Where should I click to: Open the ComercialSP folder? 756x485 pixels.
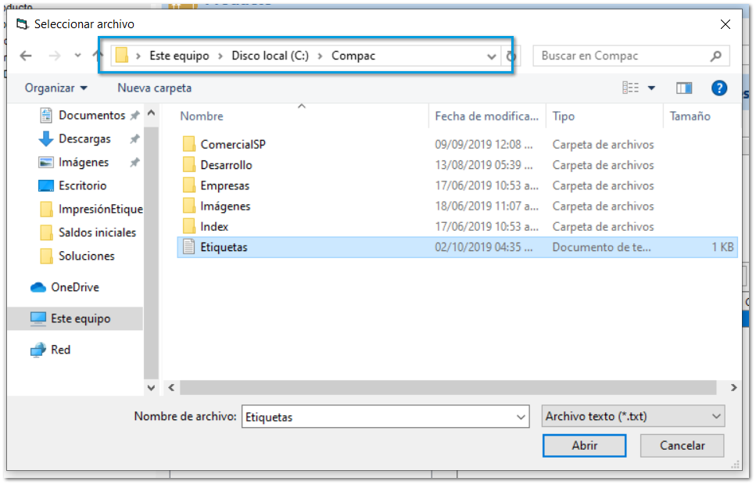(233, 145)
